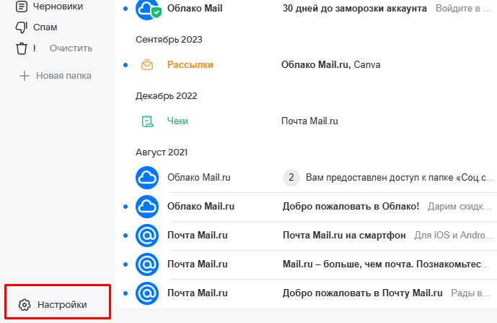The image size is (497, 323).
Task: Toggle unread dot on Mail.ru – больше, чем почта email
Action: (x=126, y=264)
